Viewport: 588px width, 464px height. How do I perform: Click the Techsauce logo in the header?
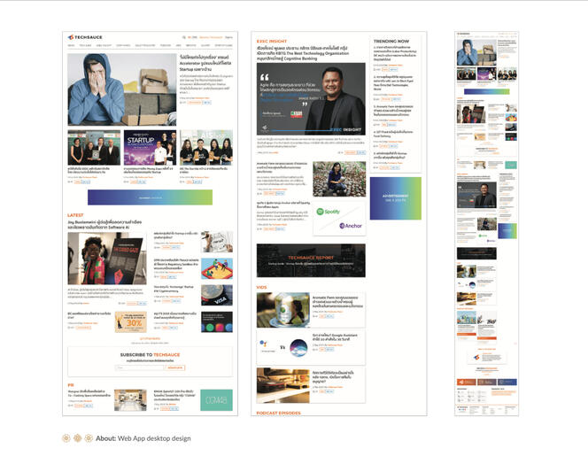(85, 37)
